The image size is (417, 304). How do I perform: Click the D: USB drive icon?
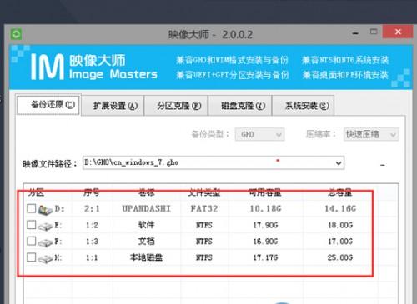tap(45, 210)
